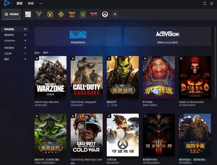This screenshot has height=165, width=217.
Task: Click the vertical scrollbar on the right
Action: pyautogui.click(x=215, y=62)
